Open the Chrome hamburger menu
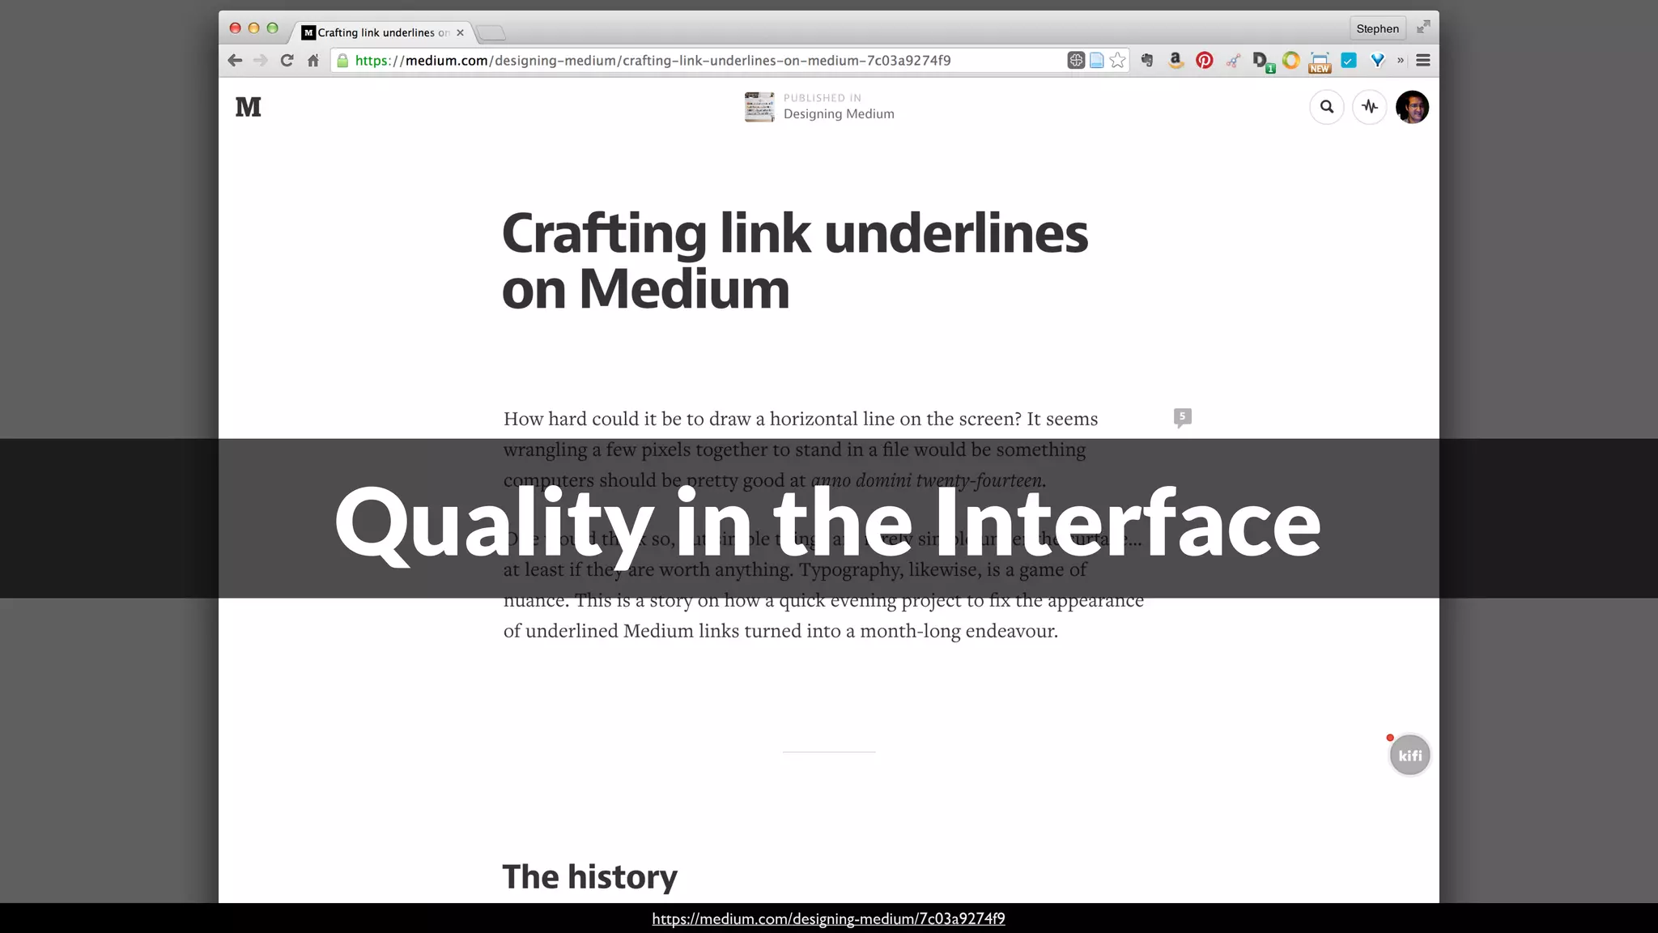This screenshot has height=933, width=1658. point(1423,60)
